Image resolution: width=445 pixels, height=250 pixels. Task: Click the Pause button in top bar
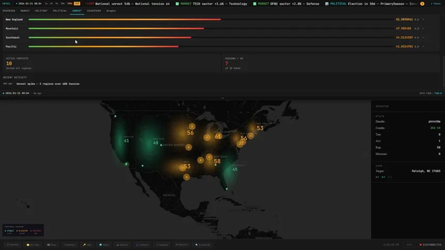[435, 4]
